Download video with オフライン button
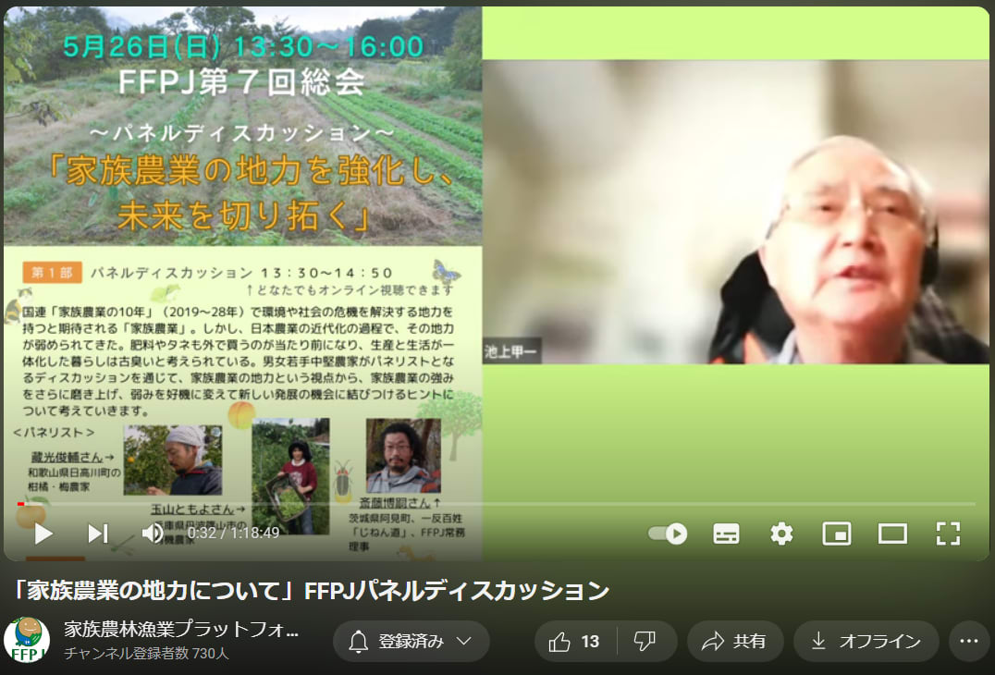Screen dimensions: 995x675 866,642
